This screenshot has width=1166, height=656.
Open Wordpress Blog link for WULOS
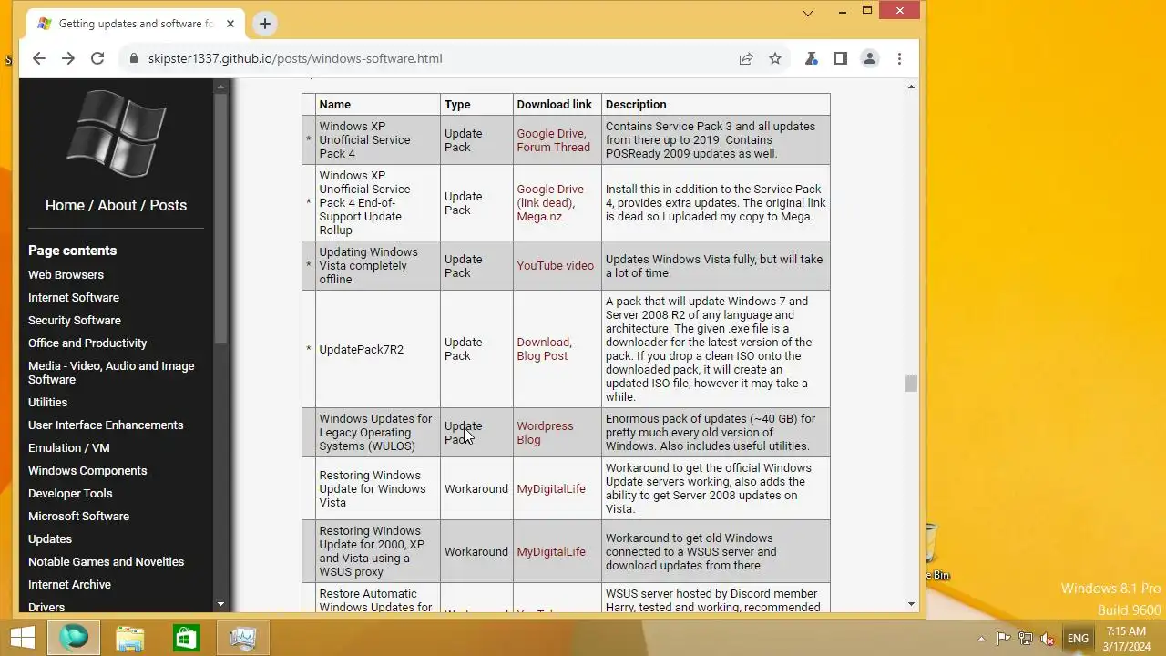(x=545, y=433)
